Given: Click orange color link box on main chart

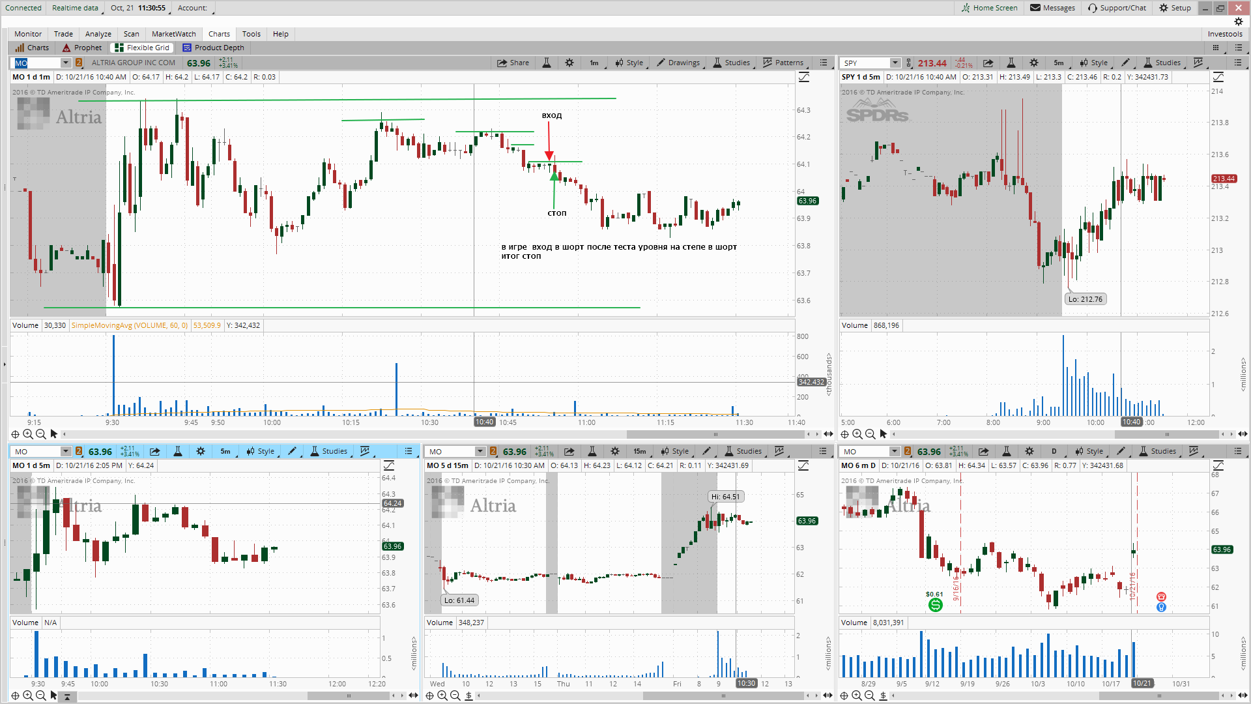Looking at the screenshot, I should click(79, 63).
